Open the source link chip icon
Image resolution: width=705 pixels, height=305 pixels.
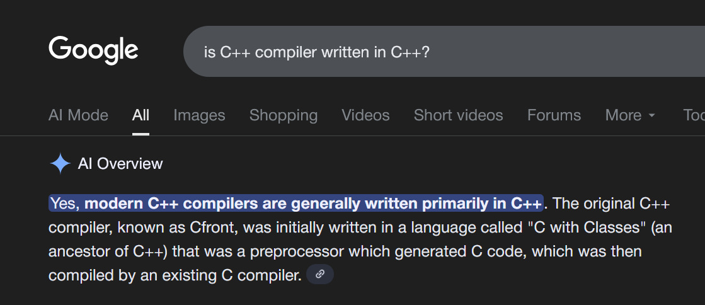pyautogui.click(x=320, y=275)
